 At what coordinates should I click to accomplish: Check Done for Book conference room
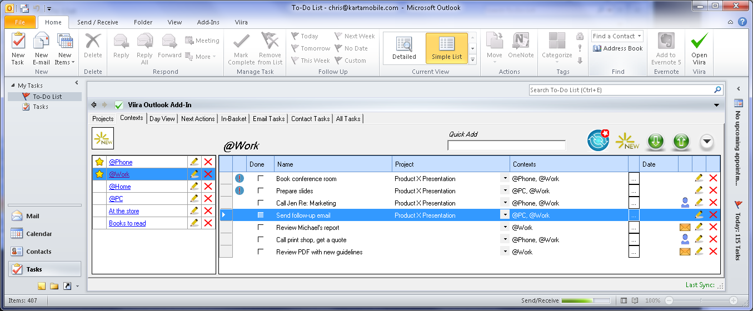click(261, 178)
